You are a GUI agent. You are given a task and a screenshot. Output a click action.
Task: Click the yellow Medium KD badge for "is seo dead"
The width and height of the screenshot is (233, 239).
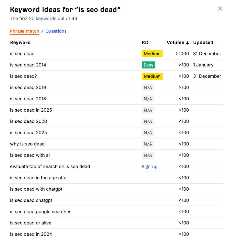[152, 53]
